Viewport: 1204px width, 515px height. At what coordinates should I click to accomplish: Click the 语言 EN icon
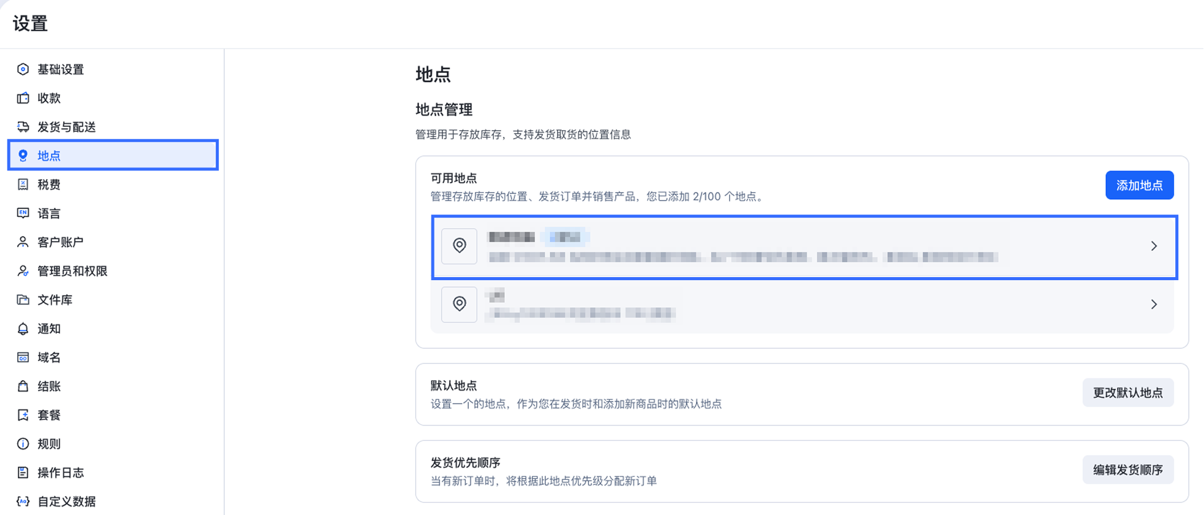pos(23,213)
